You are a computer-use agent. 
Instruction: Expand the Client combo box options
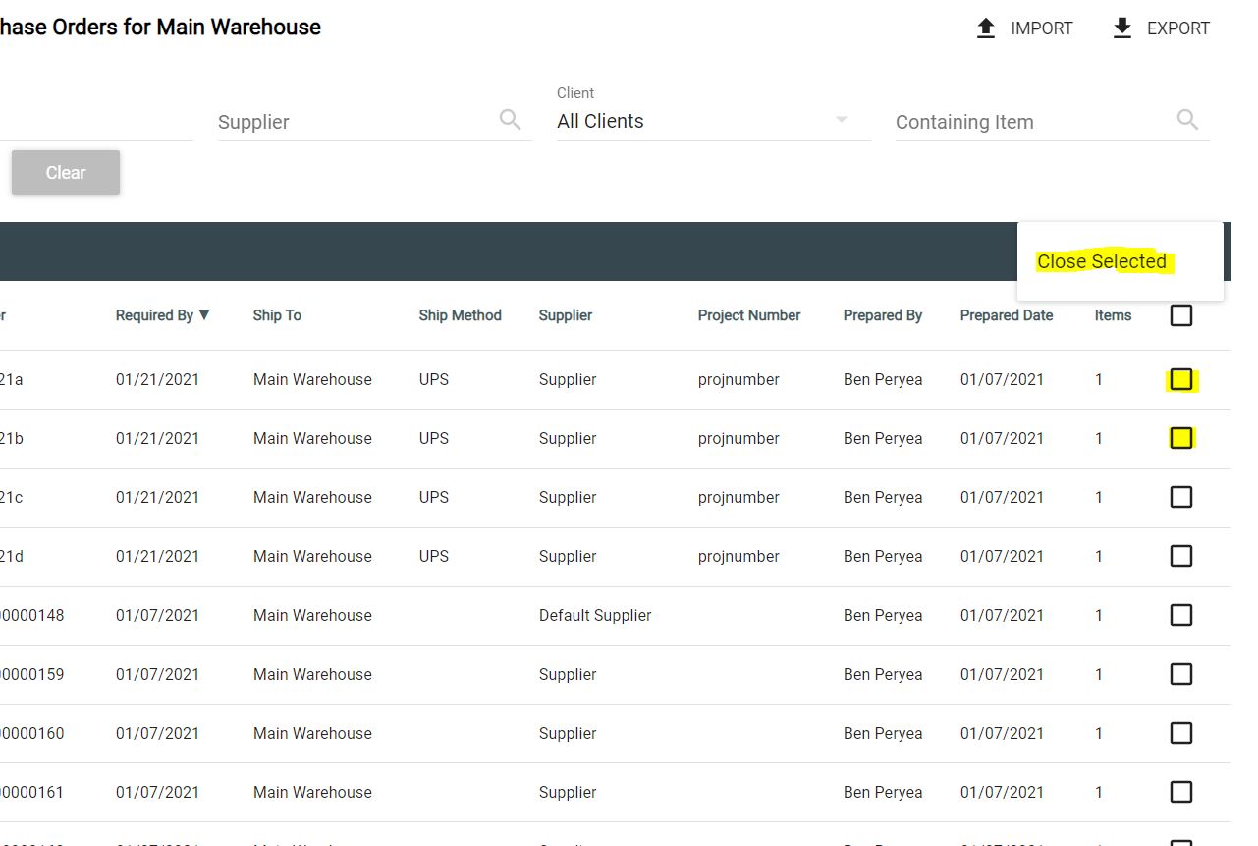(841, 119)
